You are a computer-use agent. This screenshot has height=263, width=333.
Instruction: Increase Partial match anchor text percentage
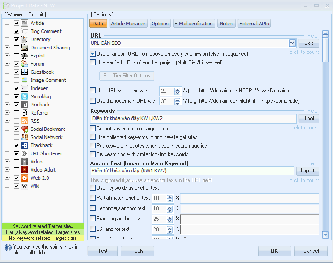(x=169, y=197)
